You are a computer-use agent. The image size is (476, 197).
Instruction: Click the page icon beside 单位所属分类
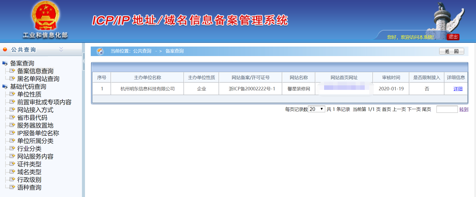(x=12, y=140)
